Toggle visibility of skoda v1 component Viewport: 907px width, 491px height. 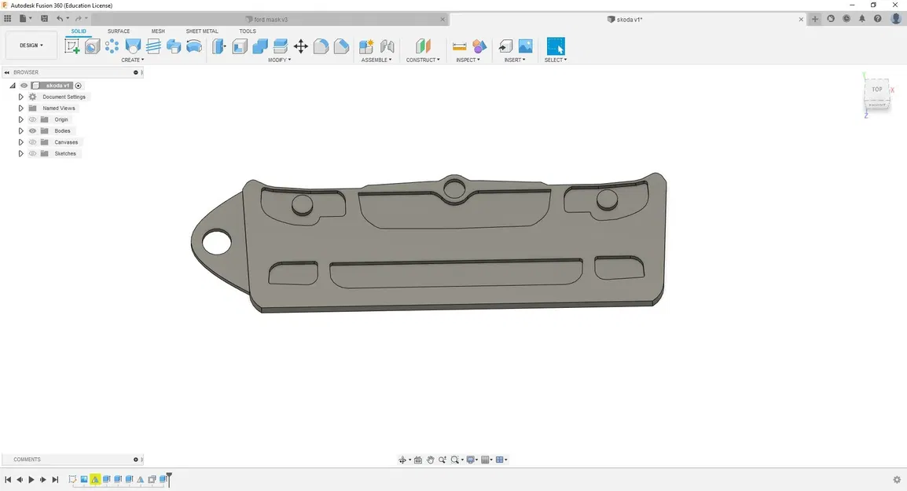pos(24,86)
